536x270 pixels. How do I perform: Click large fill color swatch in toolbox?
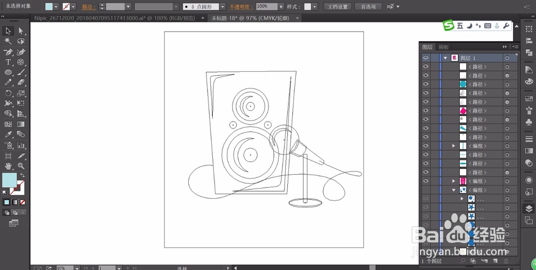coord(10,180)
